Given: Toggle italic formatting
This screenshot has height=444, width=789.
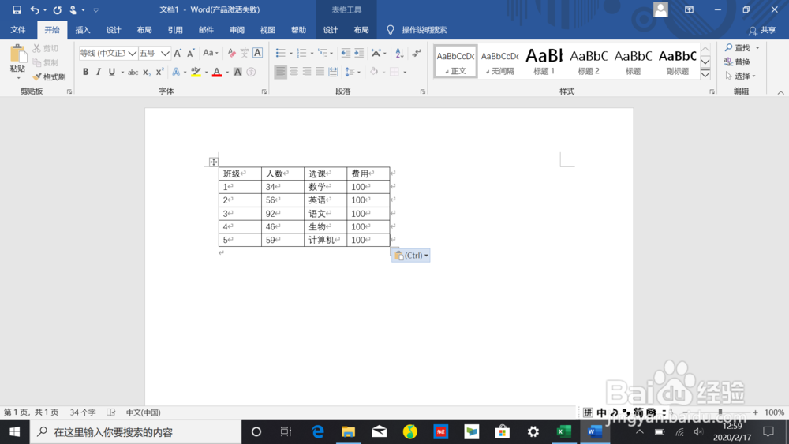Looking at the screenshot, I should pyautogui.click(x=99, y=72).
